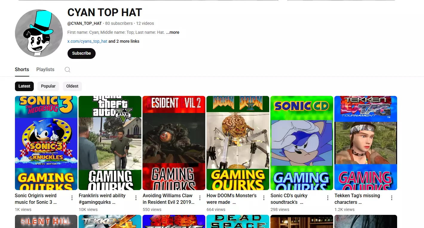Click the '80 subscribers' text
424x228 pixels.
pyautogui.click(x=119, y=23)
